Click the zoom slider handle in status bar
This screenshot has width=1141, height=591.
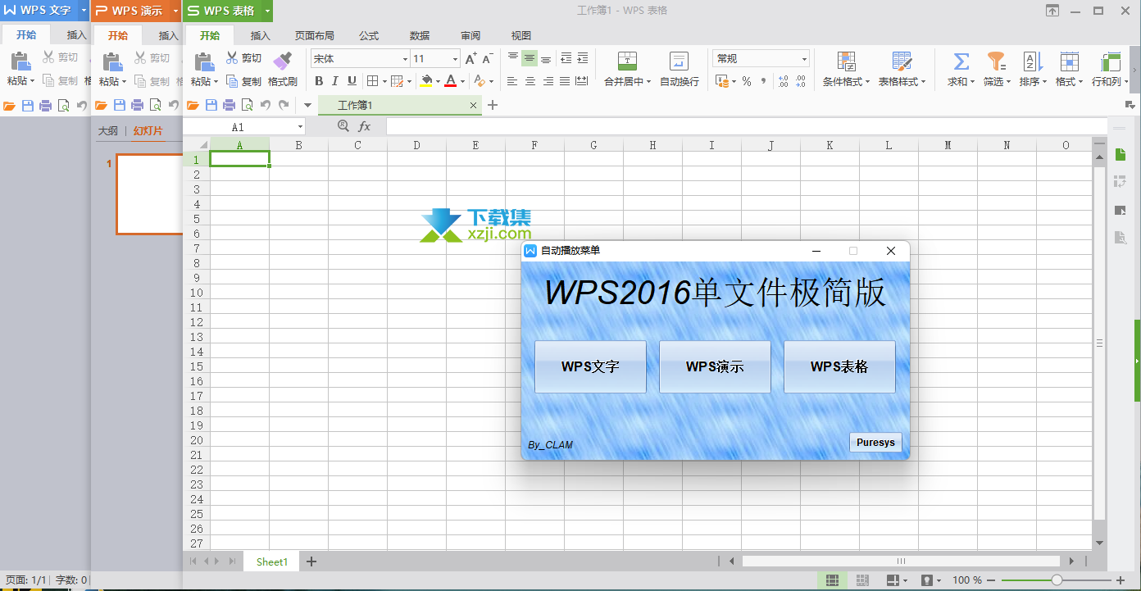tap(1057, 580)
